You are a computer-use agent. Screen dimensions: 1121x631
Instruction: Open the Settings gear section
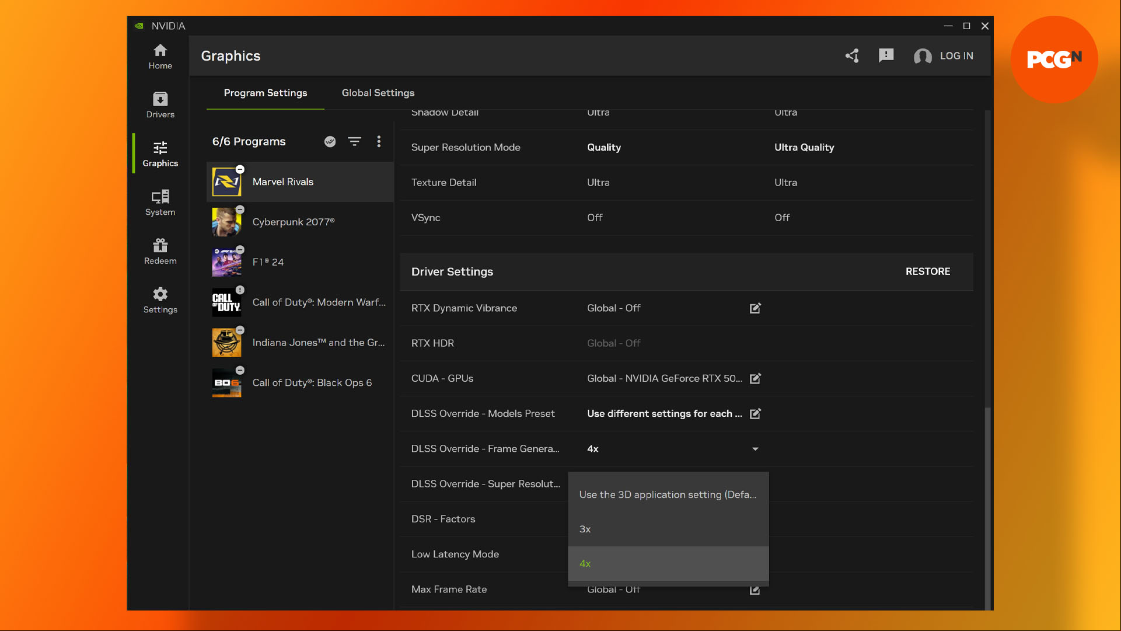coord(160,300)
